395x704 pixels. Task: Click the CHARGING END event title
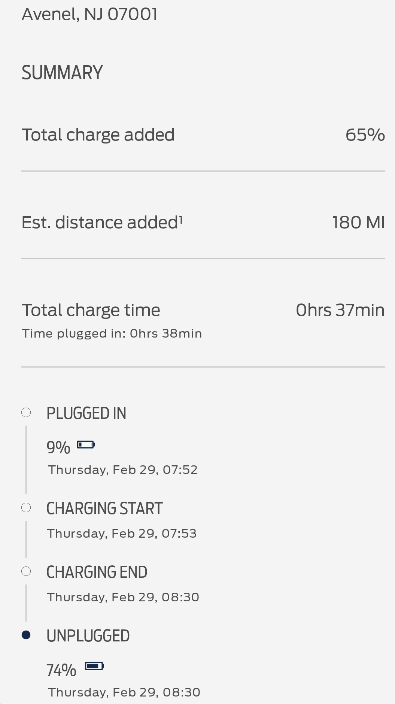[97, 572]
